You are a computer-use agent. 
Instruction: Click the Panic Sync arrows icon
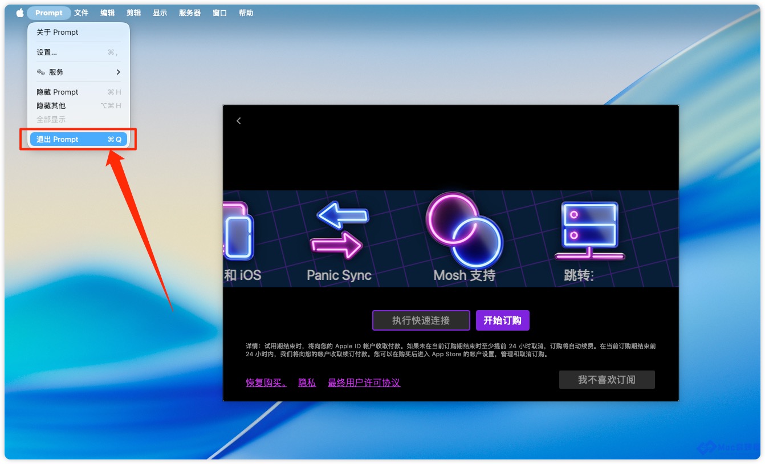coord(340,230)
